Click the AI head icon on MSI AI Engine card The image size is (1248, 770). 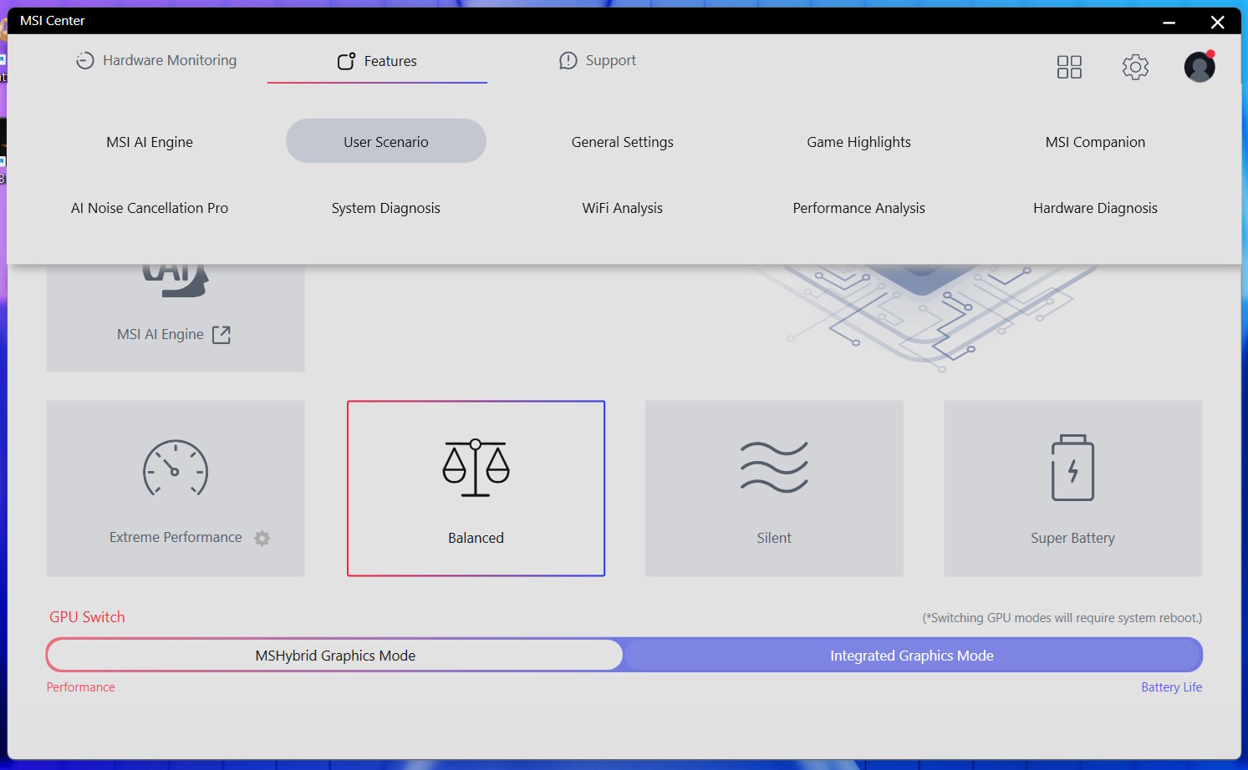coord(175,281)
